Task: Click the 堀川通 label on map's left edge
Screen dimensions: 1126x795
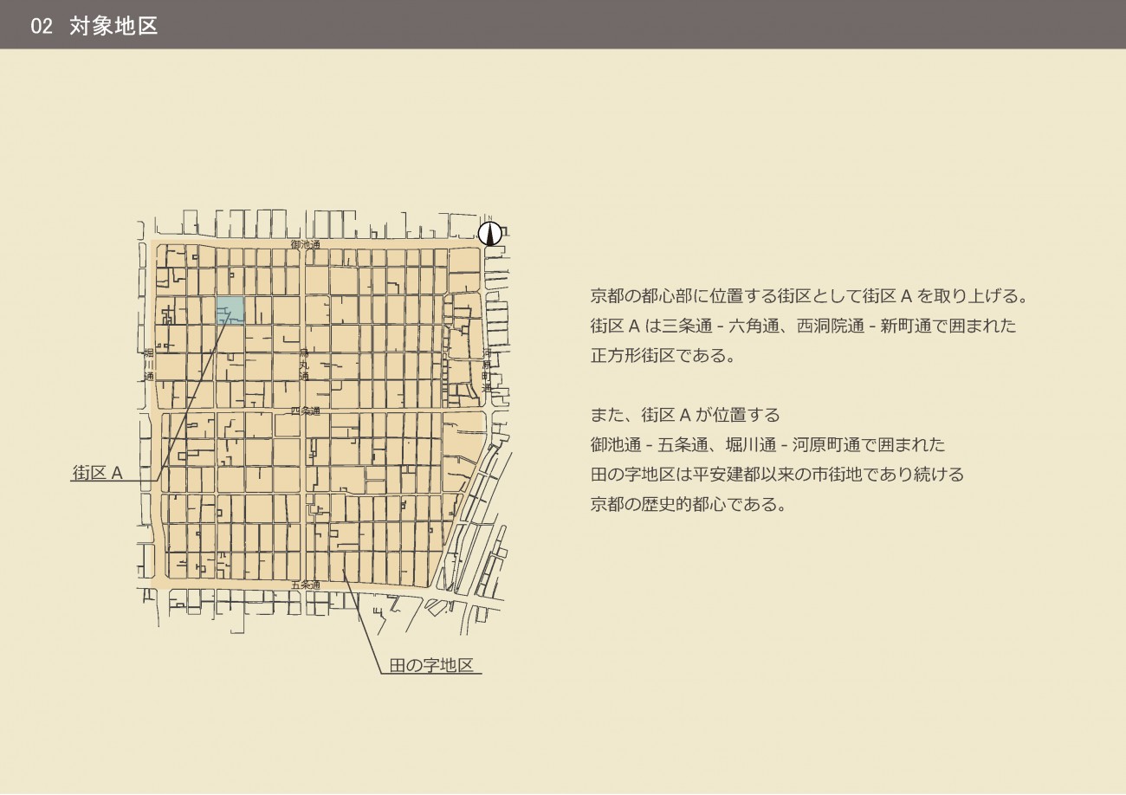Action: point(148,365)
